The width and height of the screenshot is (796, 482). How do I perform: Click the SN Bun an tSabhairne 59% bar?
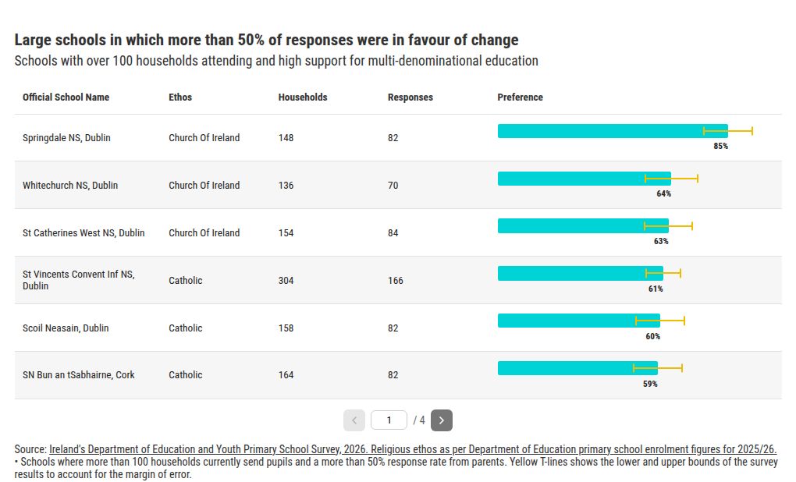pyautogui.click(x=577, y=368)
